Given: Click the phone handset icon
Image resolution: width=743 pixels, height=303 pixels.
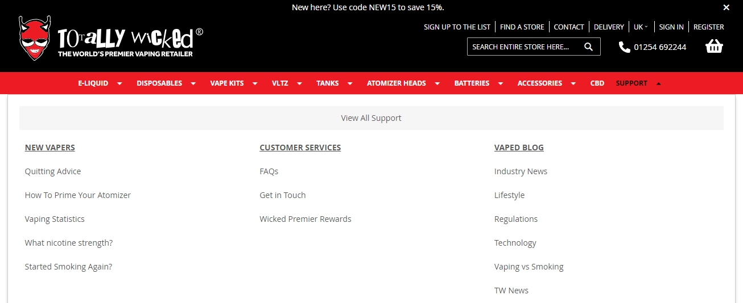Looking at the screenshot, I should [624, 47].
